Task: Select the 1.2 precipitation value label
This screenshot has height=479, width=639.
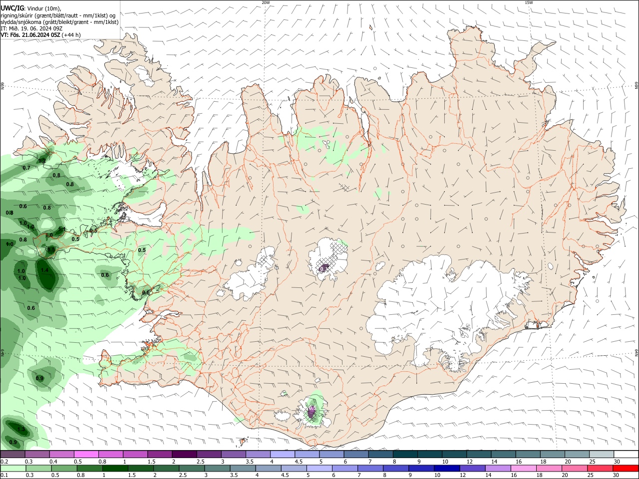Action: tap(42, 161)
